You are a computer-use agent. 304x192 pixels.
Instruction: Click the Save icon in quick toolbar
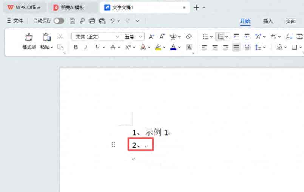tap(72, 21)
